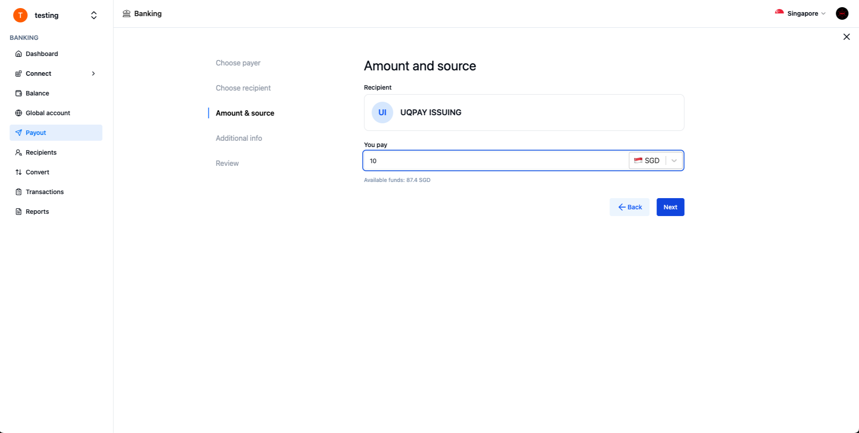Open Dashboard from sidebar
This screenshot has width=859, height=433.
[x=56, y=54]
